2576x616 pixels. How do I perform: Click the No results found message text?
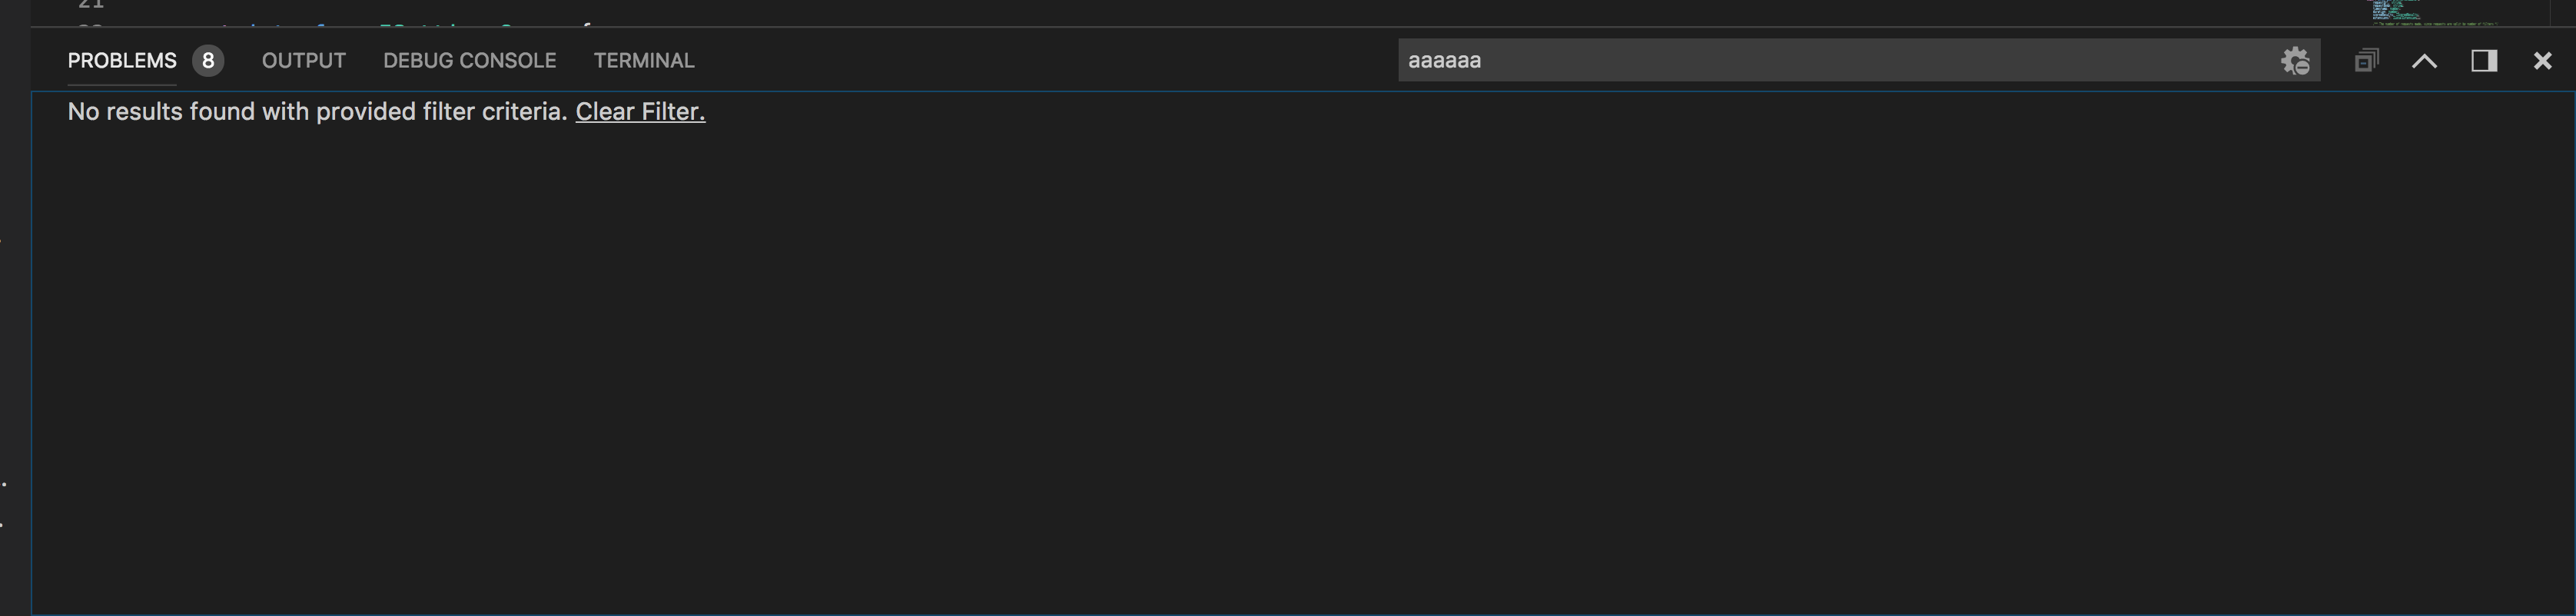click(317, 112)
